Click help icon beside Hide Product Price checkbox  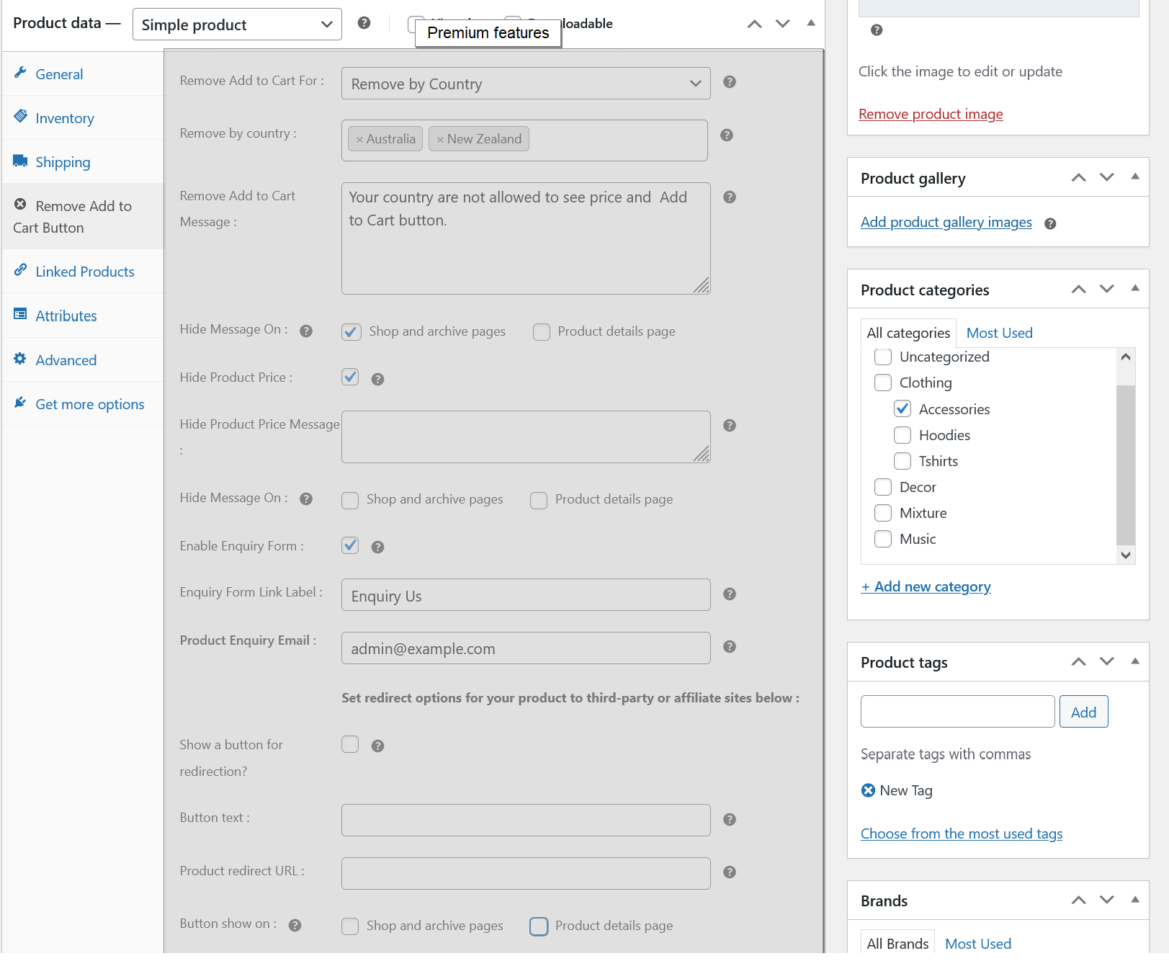coord(377,380)
